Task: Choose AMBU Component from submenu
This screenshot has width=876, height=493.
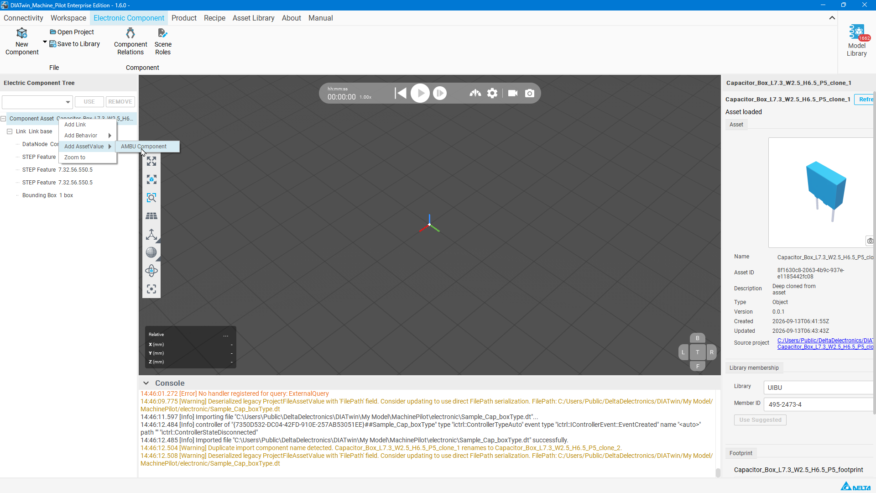Action: [147, 147]
